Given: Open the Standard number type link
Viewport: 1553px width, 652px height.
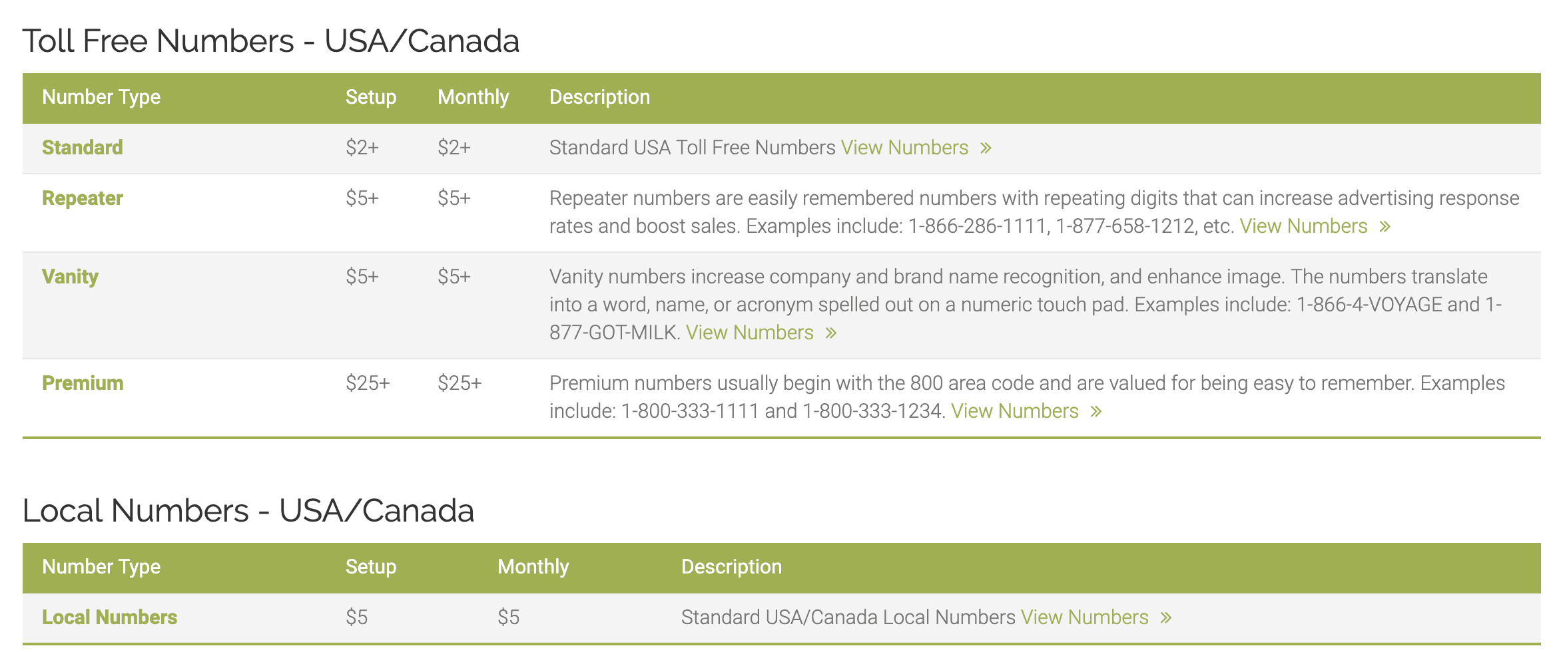Looking at the screenshot, I should pos(83,148).
